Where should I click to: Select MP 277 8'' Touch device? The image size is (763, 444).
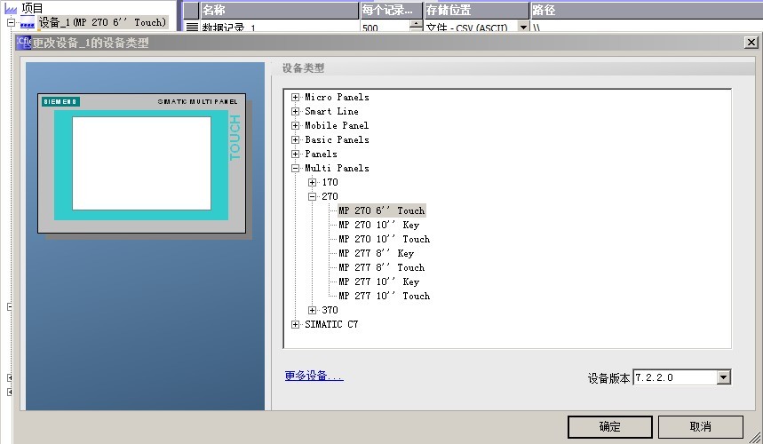(382, 267)
